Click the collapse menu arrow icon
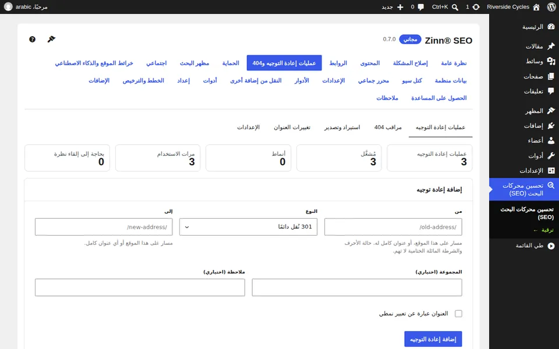 tap(551, 245)
